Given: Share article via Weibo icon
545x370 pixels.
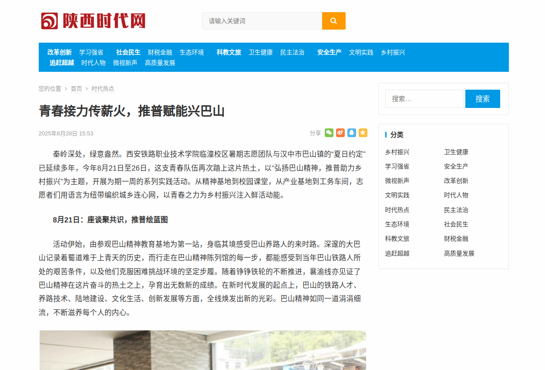Looking at the screenshot, I should pyautogui.click(x=340, y=133).
